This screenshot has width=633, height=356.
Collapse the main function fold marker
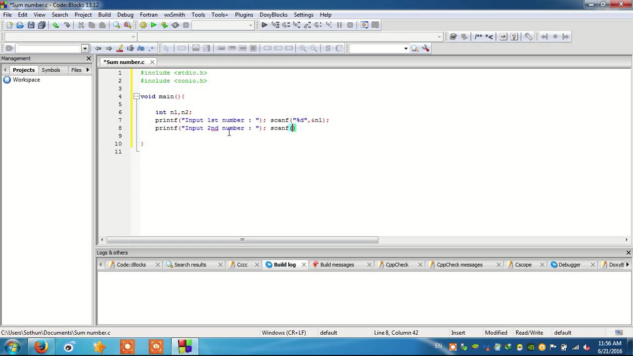tap(136, 96)
